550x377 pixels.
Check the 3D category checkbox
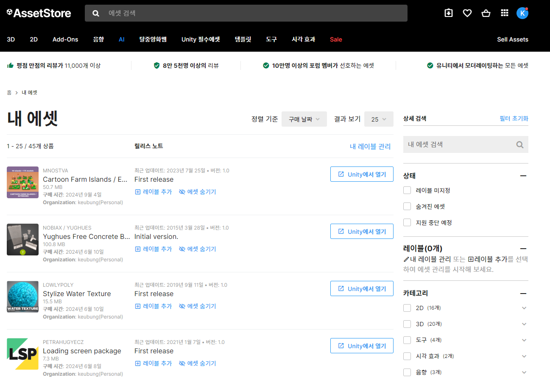coord(407,324)
